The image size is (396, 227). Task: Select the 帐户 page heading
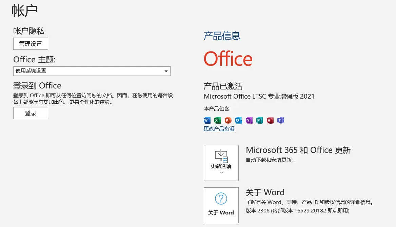point(24,11)
